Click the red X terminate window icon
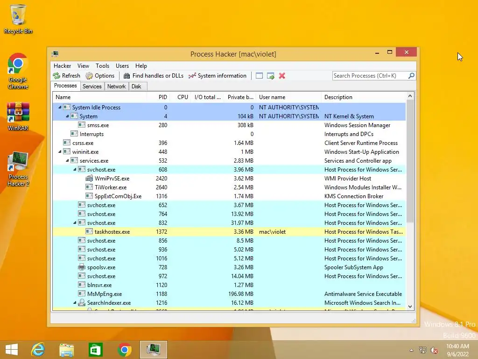 pyautogui.click(x=282, y=76)
